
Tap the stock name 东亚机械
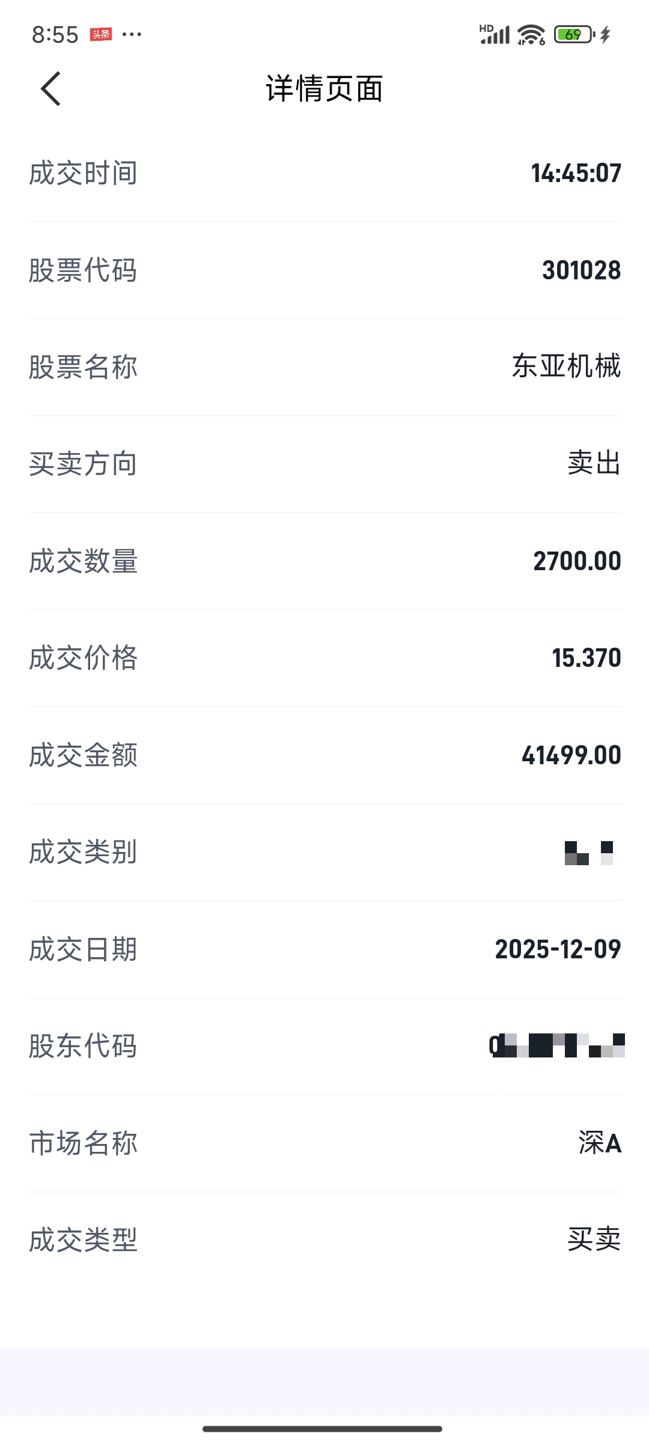pyautogui.click(x=566, y=367)
